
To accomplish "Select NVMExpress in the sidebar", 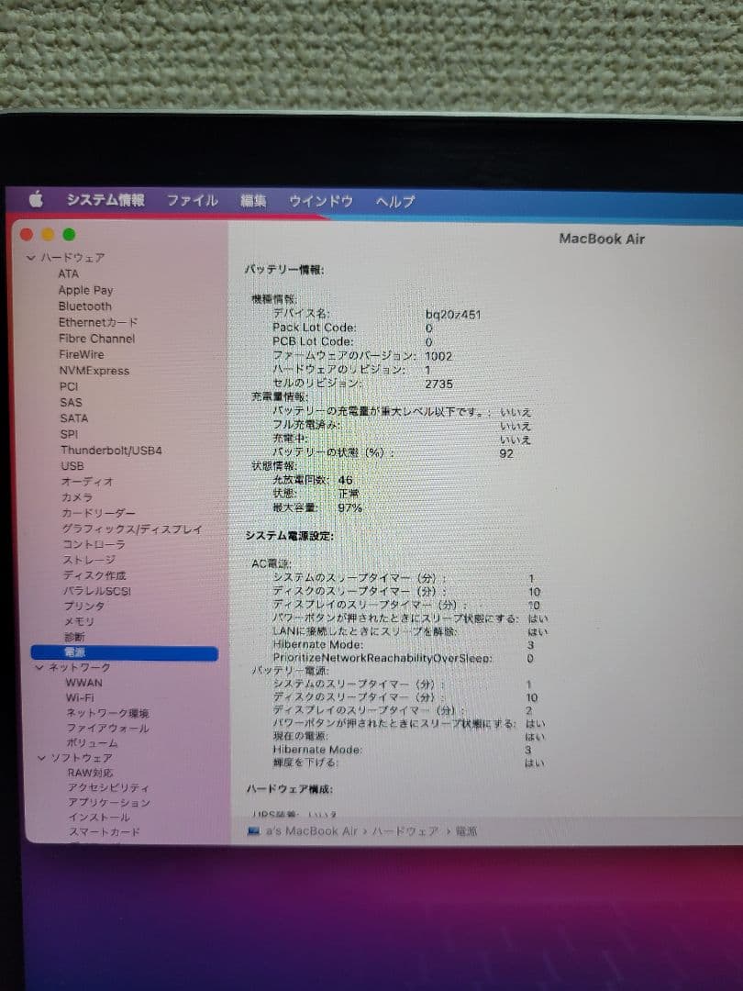I will [x=94, y=371].
